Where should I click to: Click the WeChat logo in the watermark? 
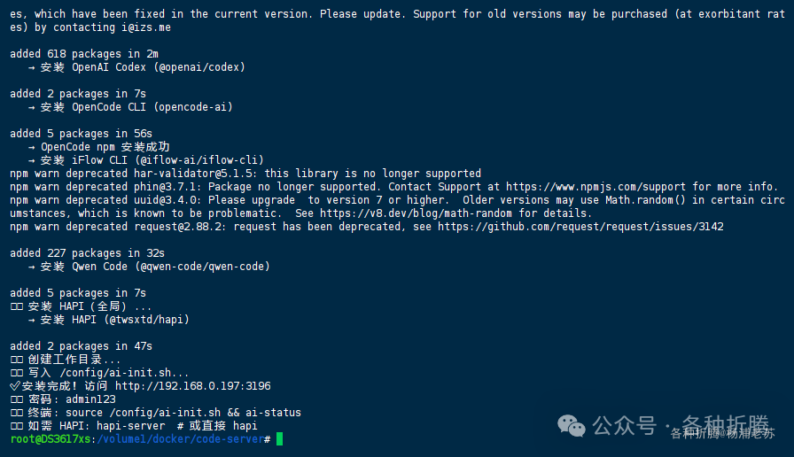point(572,424)
